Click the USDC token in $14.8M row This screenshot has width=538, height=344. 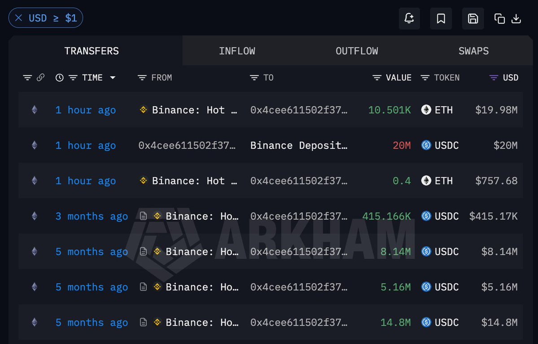(440, 322)
